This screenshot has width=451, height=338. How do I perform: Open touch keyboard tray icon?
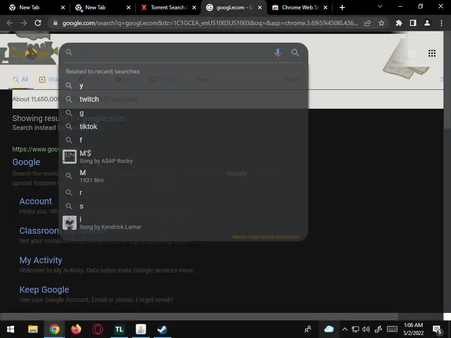coord(392,329)
